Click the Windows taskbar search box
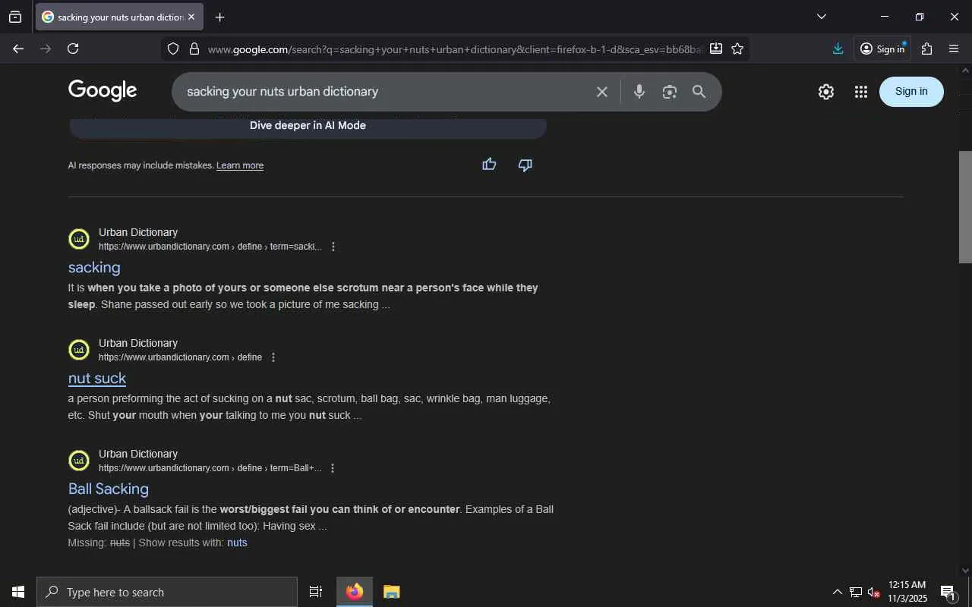 pos(167,592)
